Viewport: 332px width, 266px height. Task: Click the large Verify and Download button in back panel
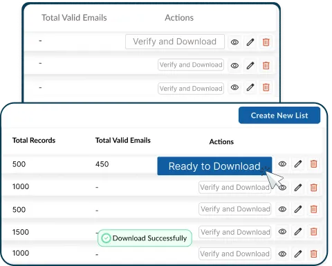[x=175, y=42]
